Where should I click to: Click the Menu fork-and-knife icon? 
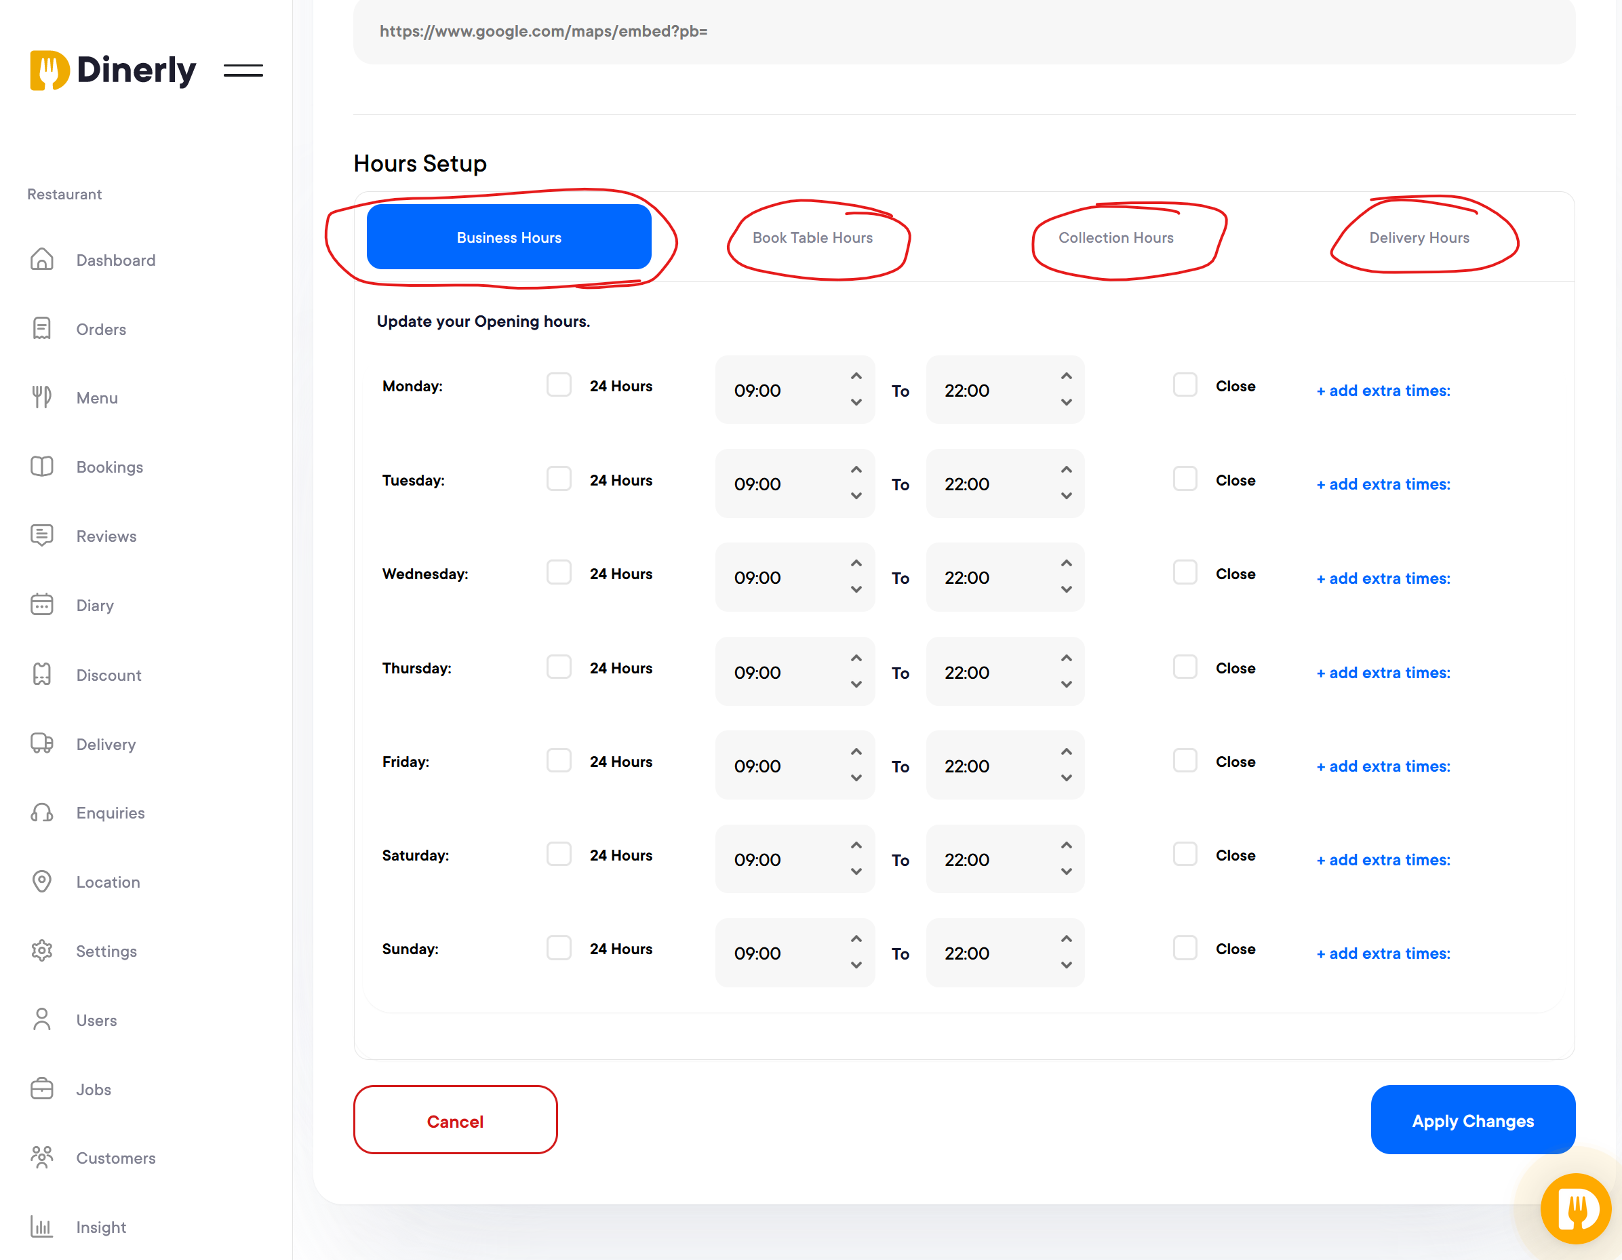click(41, 397)
